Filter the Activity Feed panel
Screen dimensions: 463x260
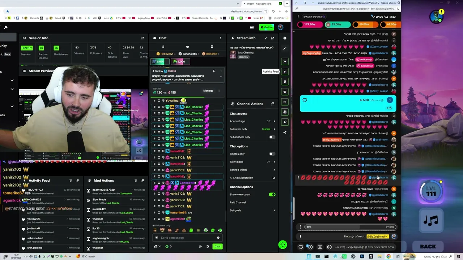[70, 181]
